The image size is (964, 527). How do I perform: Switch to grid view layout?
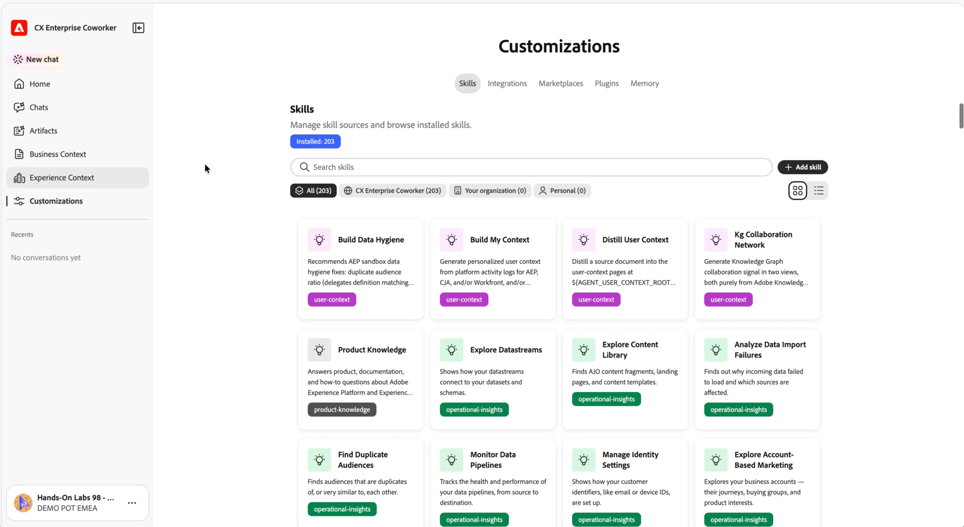(x=797, y=191)
